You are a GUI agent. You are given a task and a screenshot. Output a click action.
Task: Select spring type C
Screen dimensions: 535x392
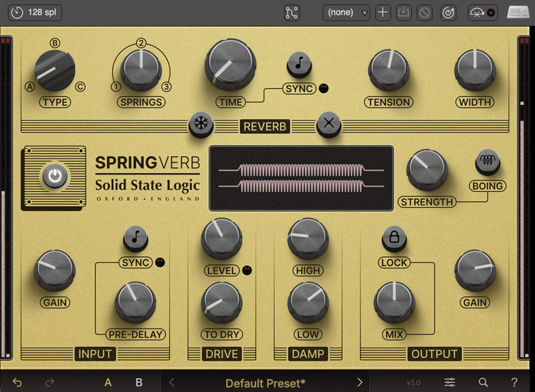click(80, 87)
